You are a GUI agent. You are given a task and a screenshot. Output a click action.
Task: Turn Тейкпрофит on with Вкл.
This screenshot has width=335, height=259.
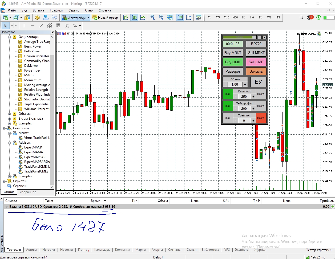click(x=227, y=106)
